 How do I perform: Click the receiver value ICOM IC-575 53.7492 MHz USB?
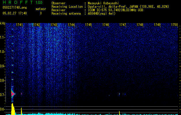(x=115, y=10)
